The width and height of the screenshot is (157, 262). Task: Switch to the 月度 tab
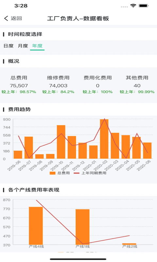coord(23,46)
